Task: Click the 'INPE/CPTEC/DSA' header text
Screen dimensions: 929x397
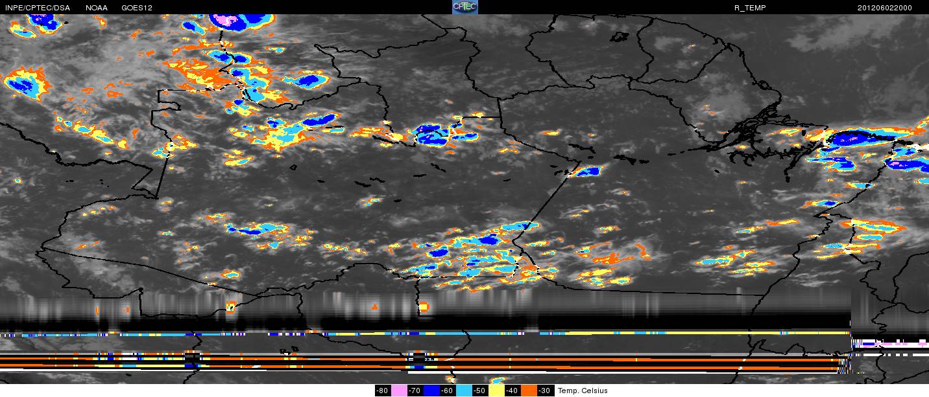Action: 37,8
